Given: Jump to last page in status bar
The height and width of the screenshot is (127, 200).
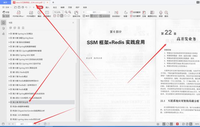Looking at the screenshot, I should (x=39, y=124).
